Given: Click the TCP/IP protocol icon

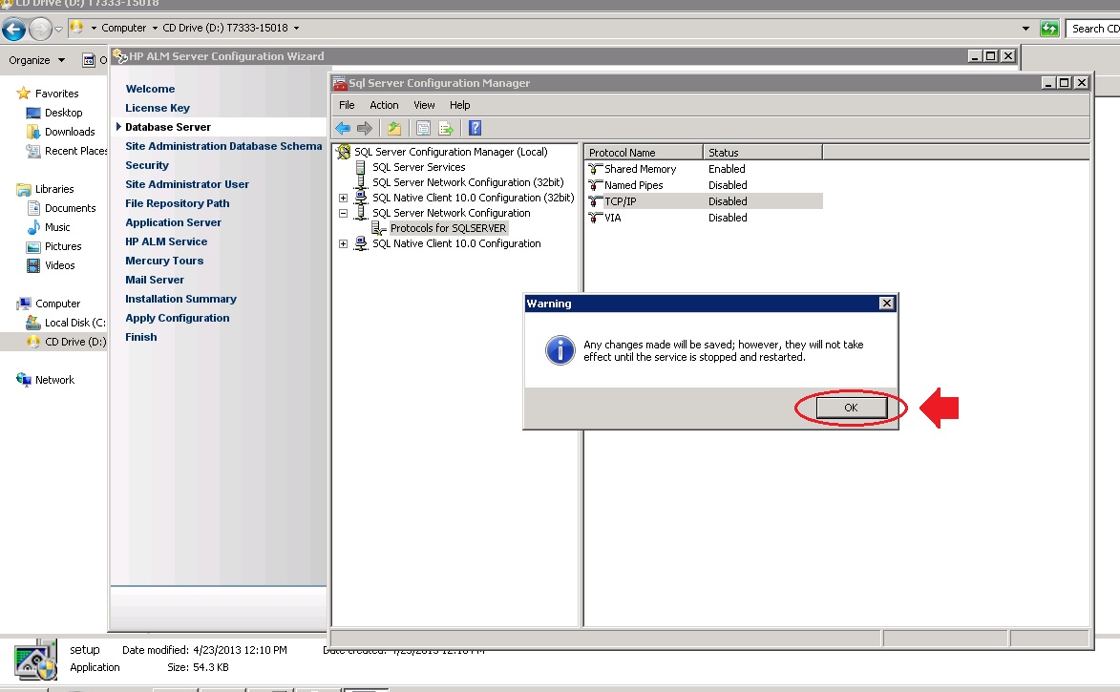Looking at the screenshot, I should [x=594, y=201].
